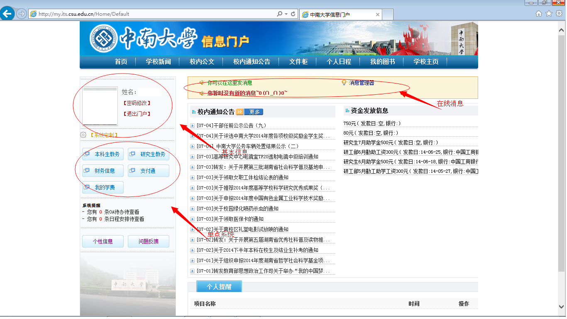Open notice 关于领取女职工体检结论表的通知
The height and width of the screenshot is (319, 567).
[242, 177]
